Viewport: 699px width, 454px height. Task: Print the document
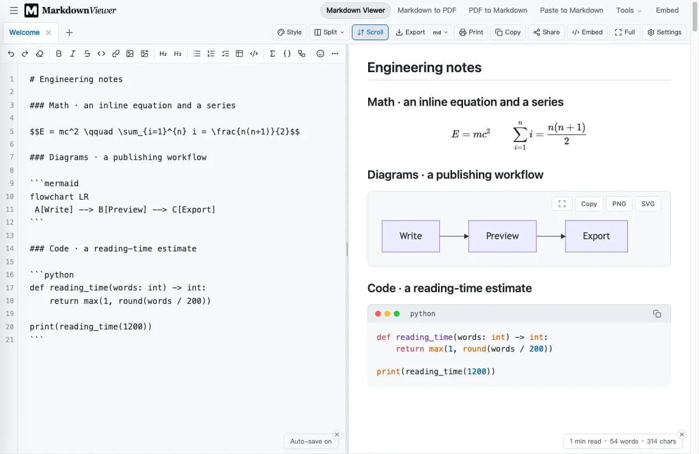[471, 32]
